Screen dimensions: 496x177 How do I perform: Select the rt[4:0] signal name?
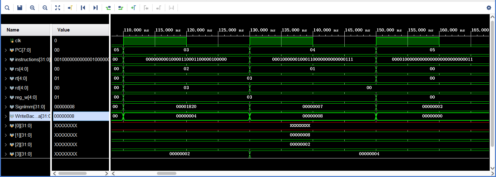click(x=21, y=78)
